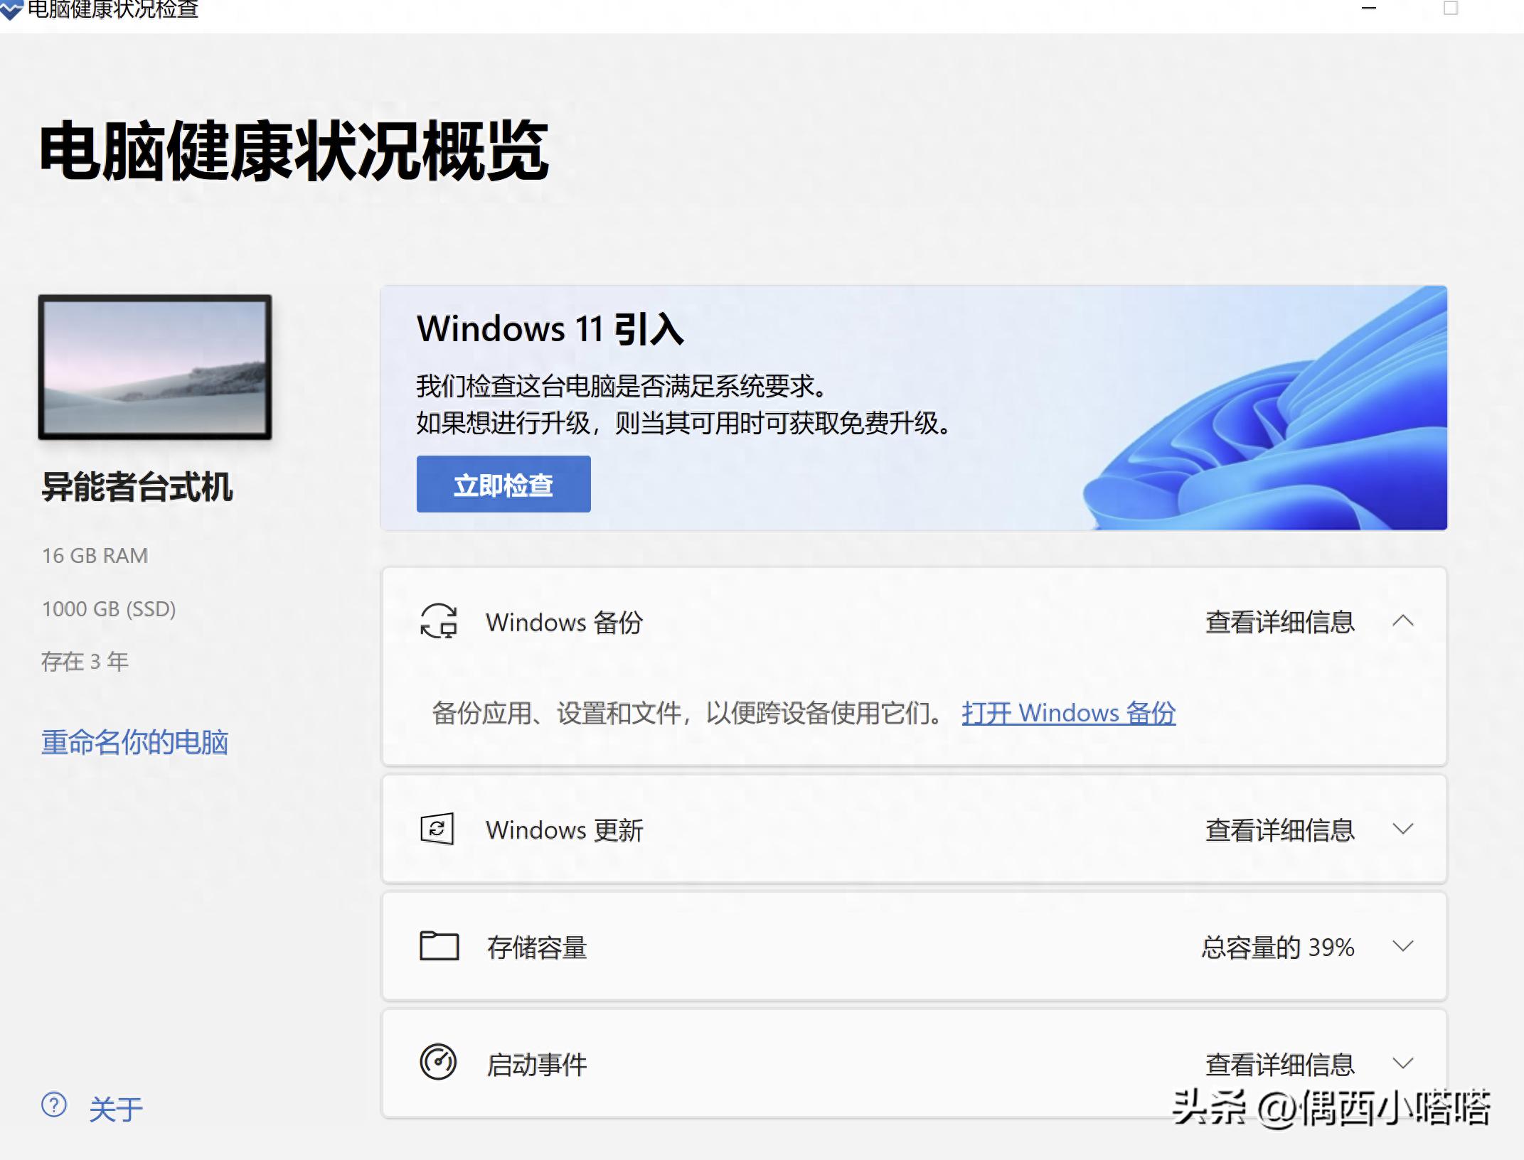Click the 启动事件 row title

[537, 1065]
